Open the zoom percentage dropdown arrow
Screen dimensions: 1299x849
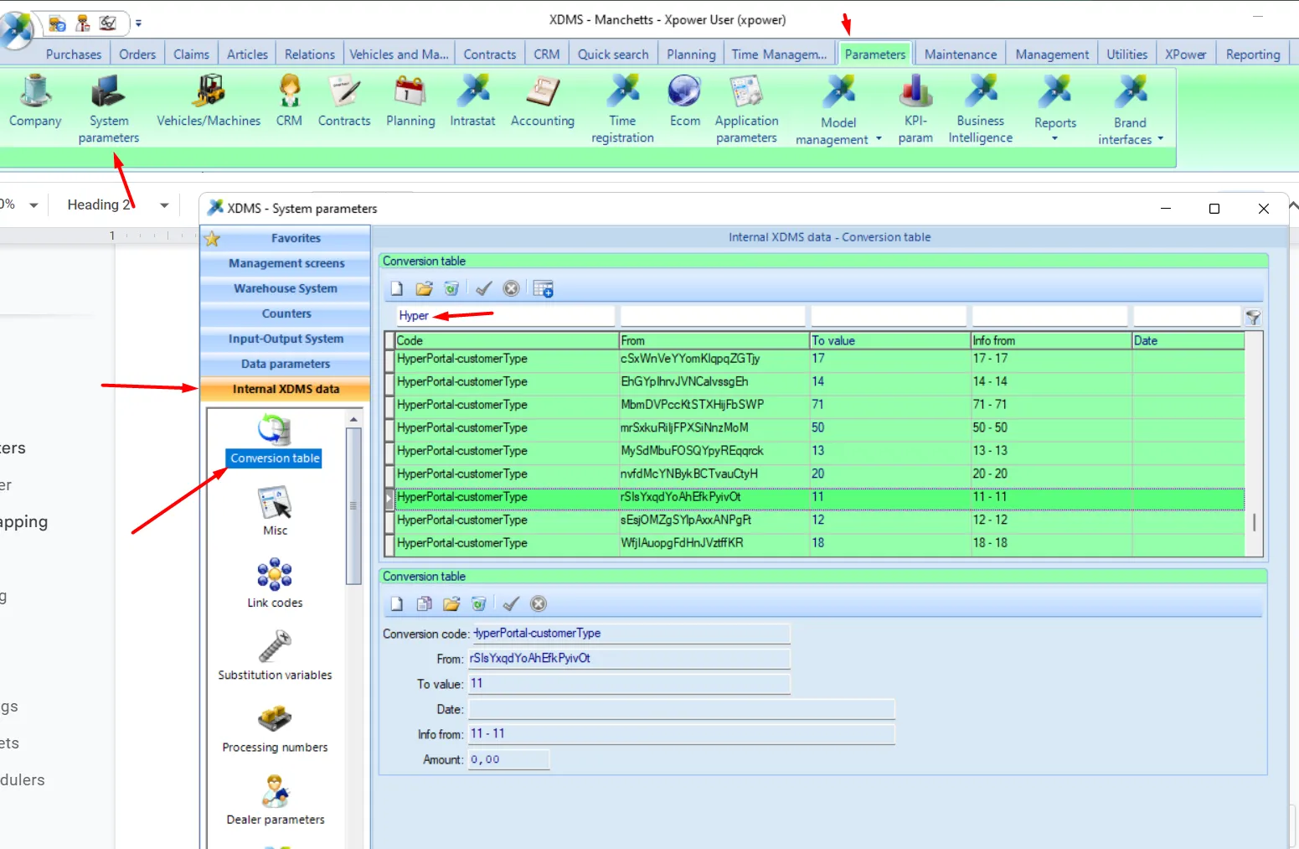click(34, 205)
